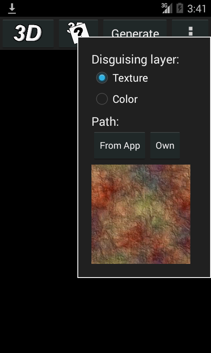Tap the empty black area below the popup

(x=105, y=315)
